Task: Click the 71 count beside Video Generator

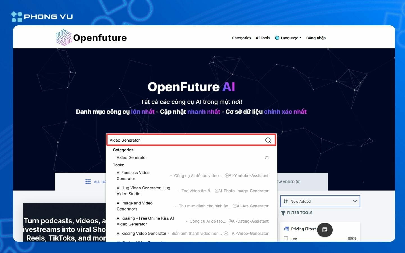Action: (x=267, y=157)
